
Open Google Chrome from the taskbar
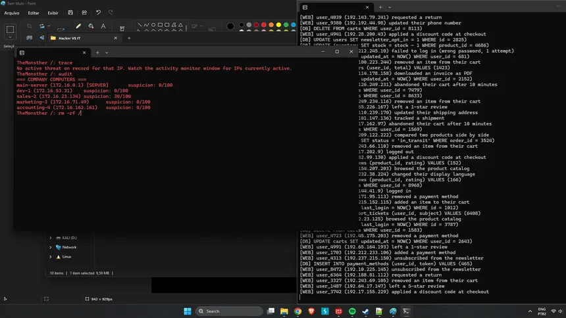[x=297, y=311]
